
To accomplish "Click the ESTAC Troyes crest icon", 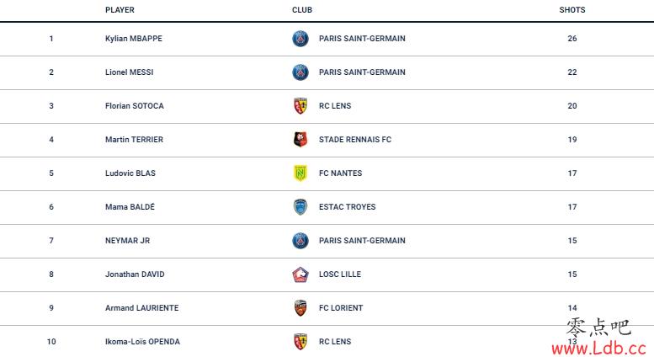I will (x=300, y=207).
